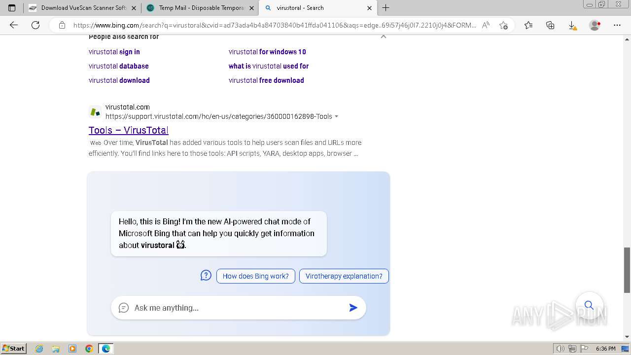
Task: Refresh the current page
Action: click(x=35, y=25)
